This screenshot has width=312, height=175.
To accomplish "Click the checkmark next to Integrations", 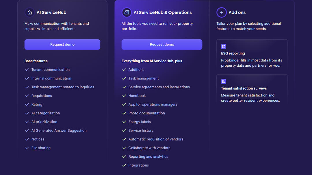I will click(x=124, y=165).
